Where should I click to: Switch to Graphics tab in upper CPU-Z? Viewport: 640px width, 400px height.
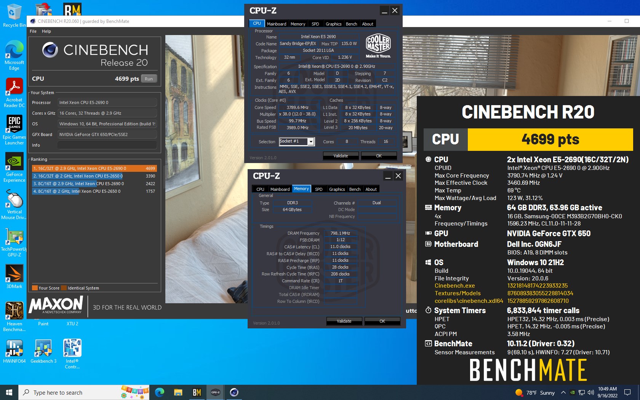pos(334,24)
